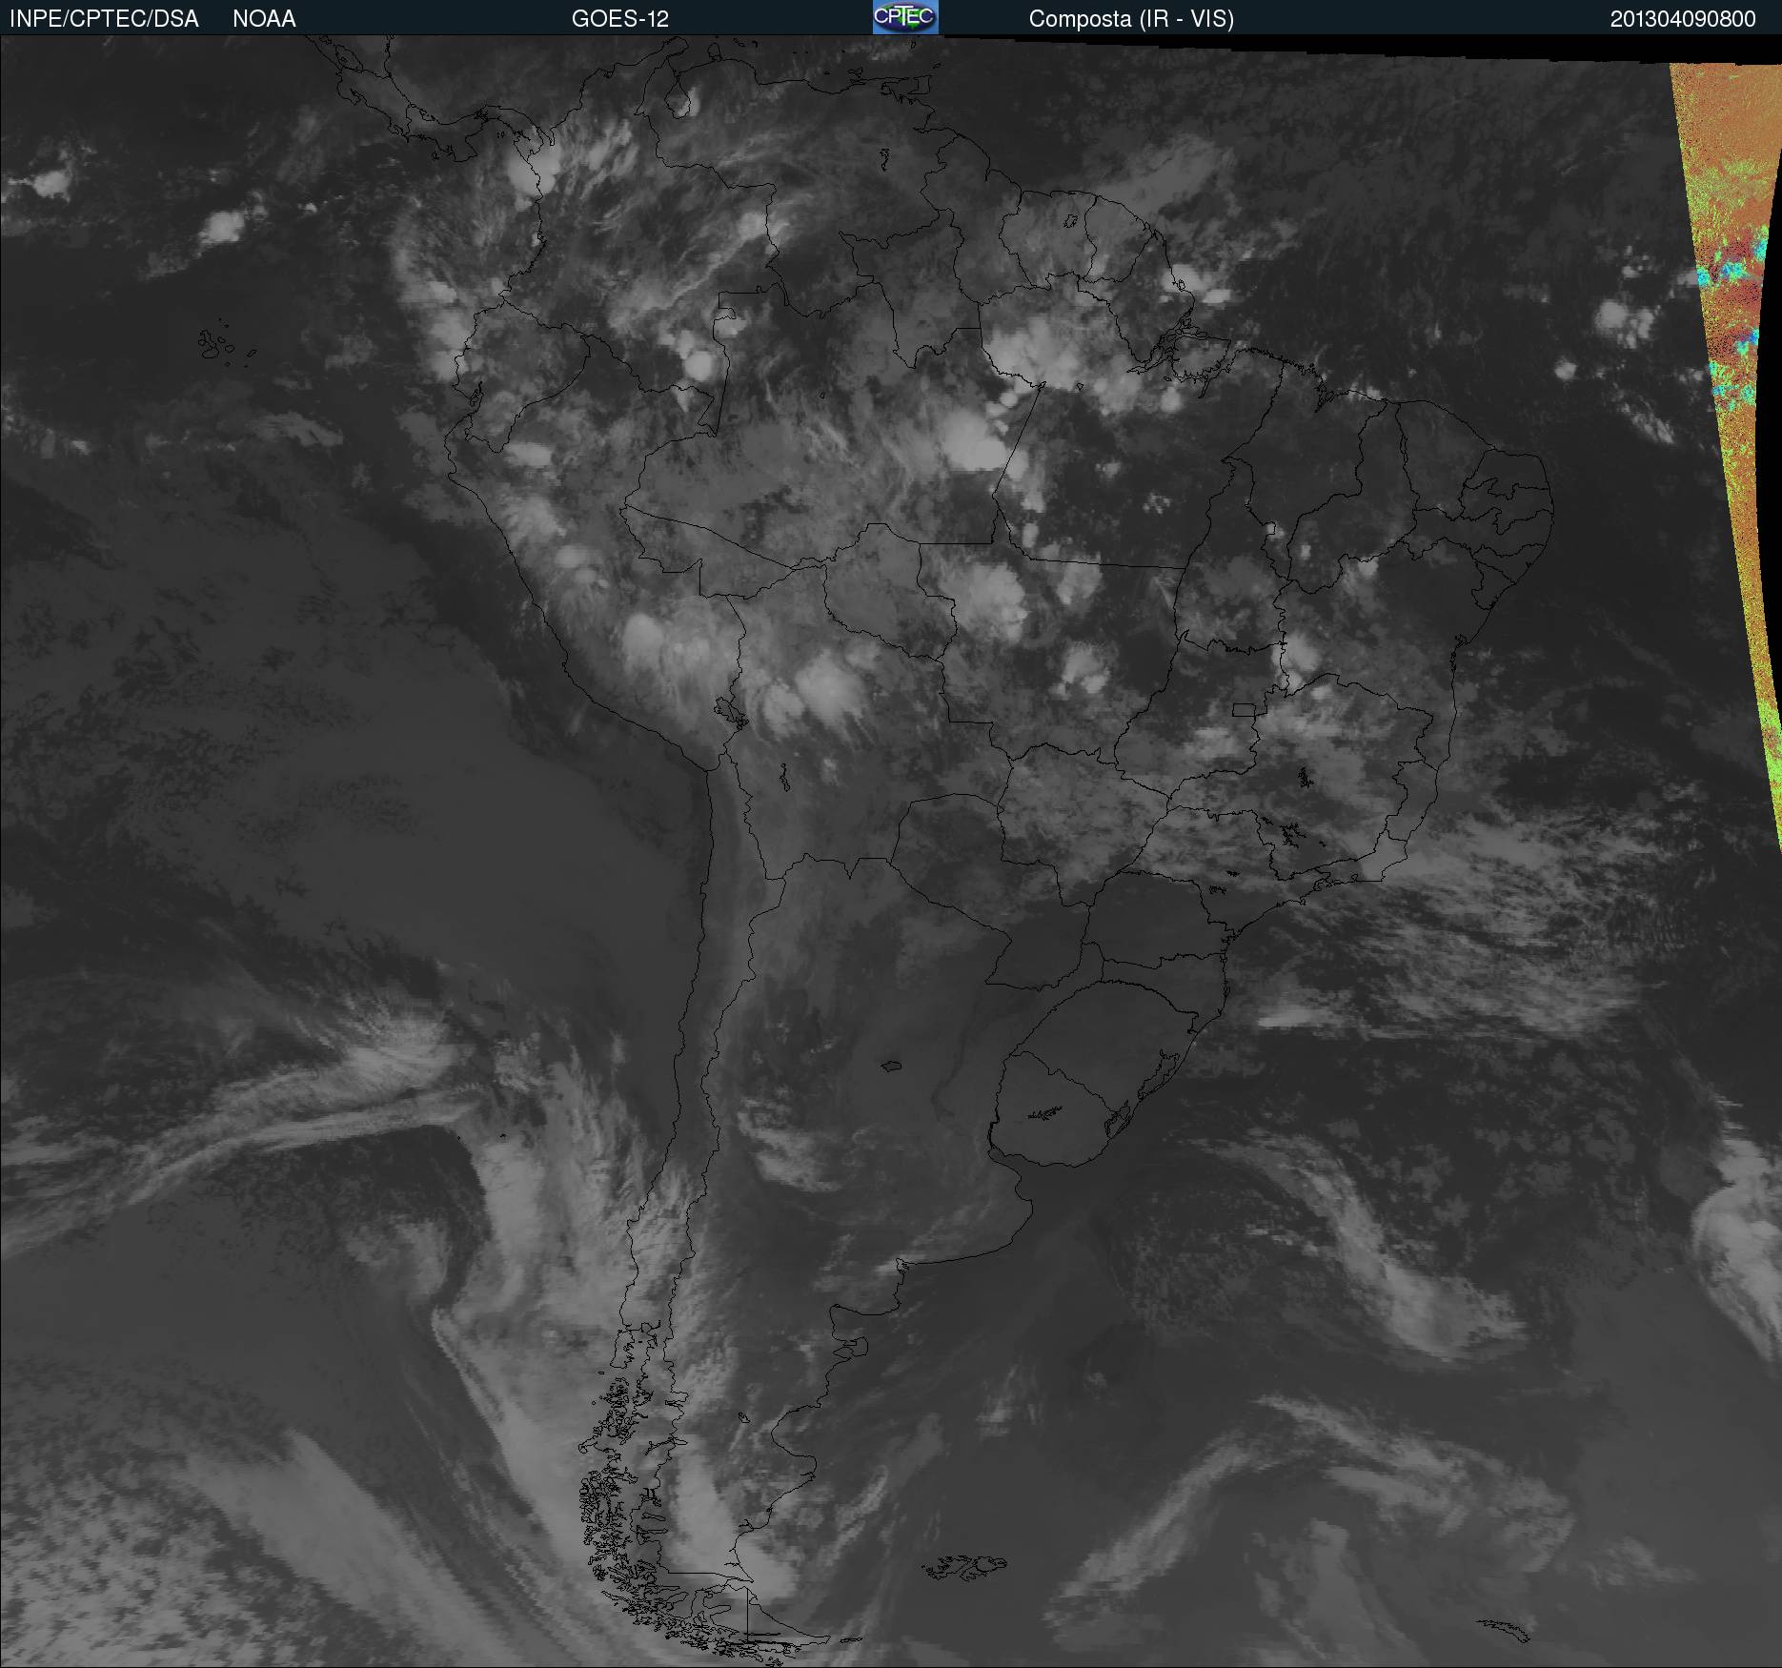Click the GOES-12 satellite label

pos(620,19)
